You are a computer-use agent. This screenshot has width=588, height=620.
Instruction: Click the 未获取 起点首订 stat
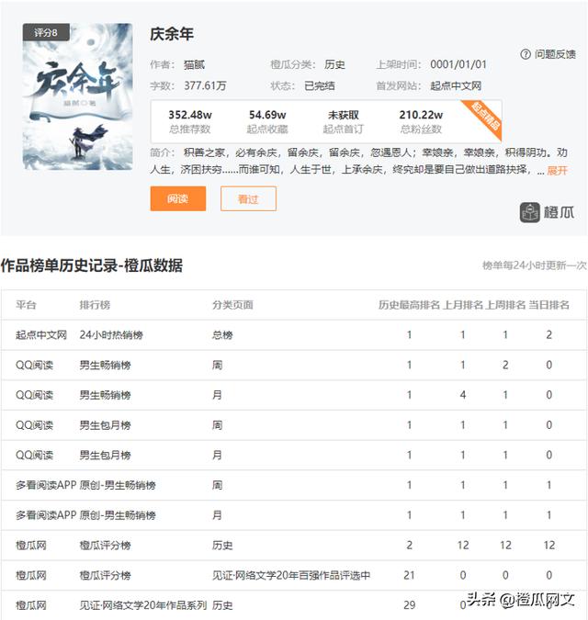point(343,121)
